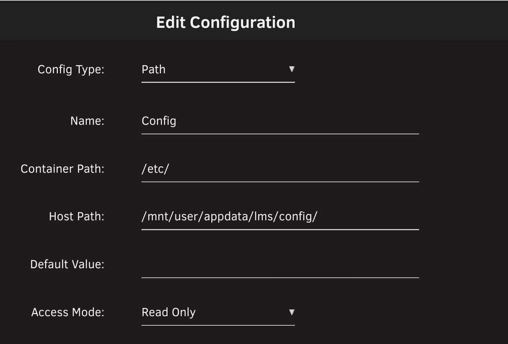
Task: Click the Name label
Action: 87,121
